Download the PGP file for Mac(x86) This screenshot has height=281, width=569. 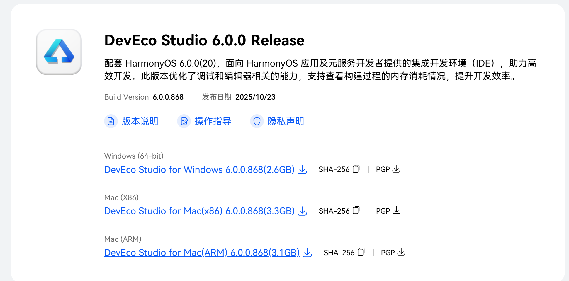point(396,210)
